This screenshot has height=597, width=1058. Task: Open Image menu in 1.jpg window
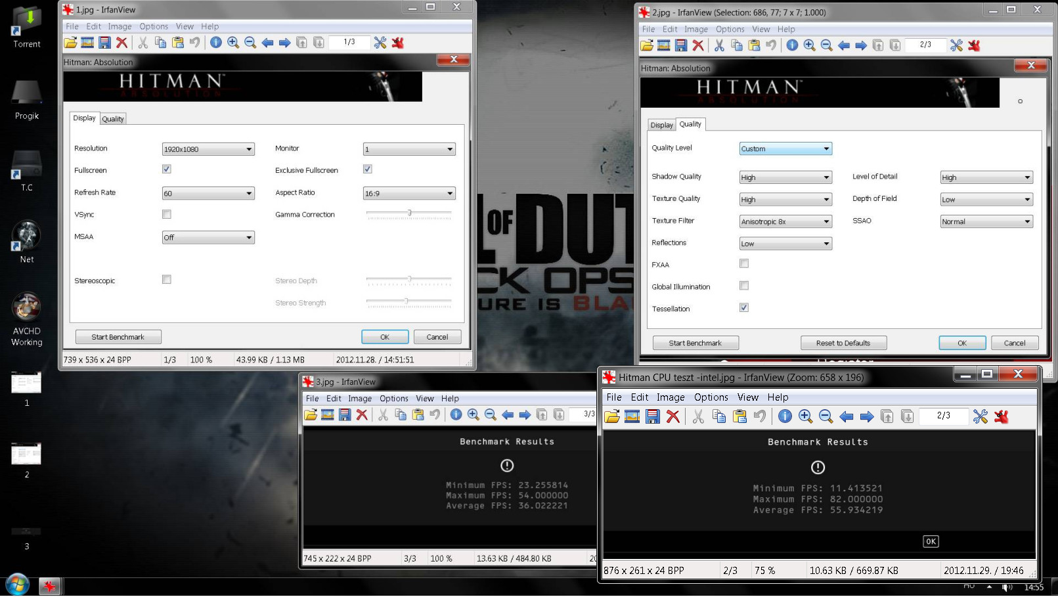(120, 26)
